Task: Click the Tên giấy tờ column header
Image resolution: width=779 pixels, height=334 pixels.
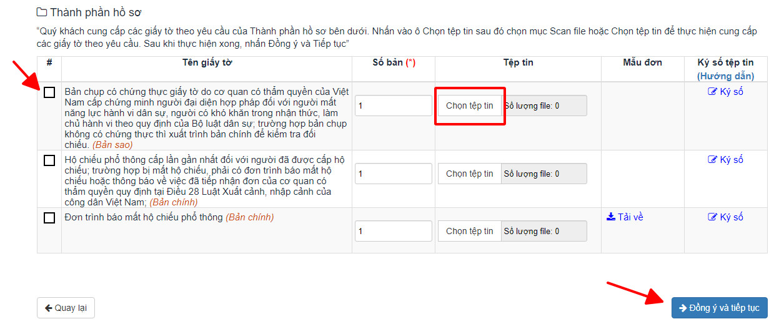Action: click(x=207, y=62)
